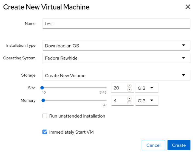Image resolution: width=193 pixels, height=152 pixels.
Task: Decrease the Memory value with down arrow
Action: pyautogui.click(x=129, y=102)
